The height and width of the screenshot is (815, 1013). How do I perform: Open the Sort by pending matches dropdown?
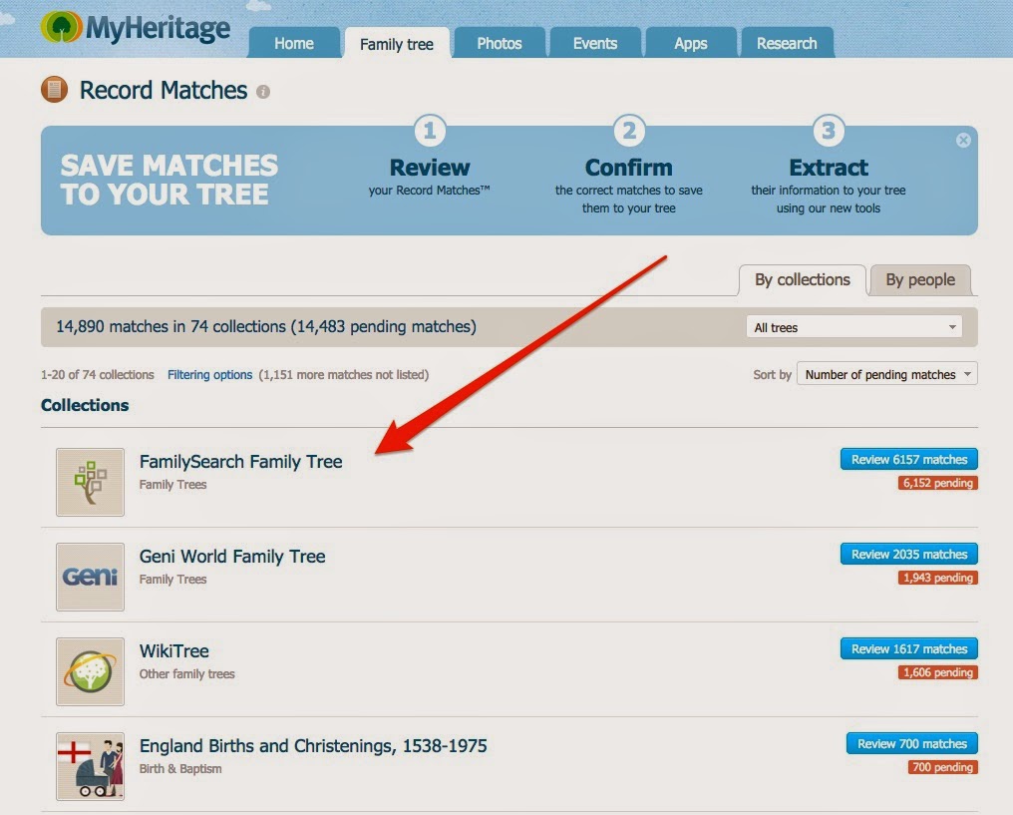pos(887,374)
